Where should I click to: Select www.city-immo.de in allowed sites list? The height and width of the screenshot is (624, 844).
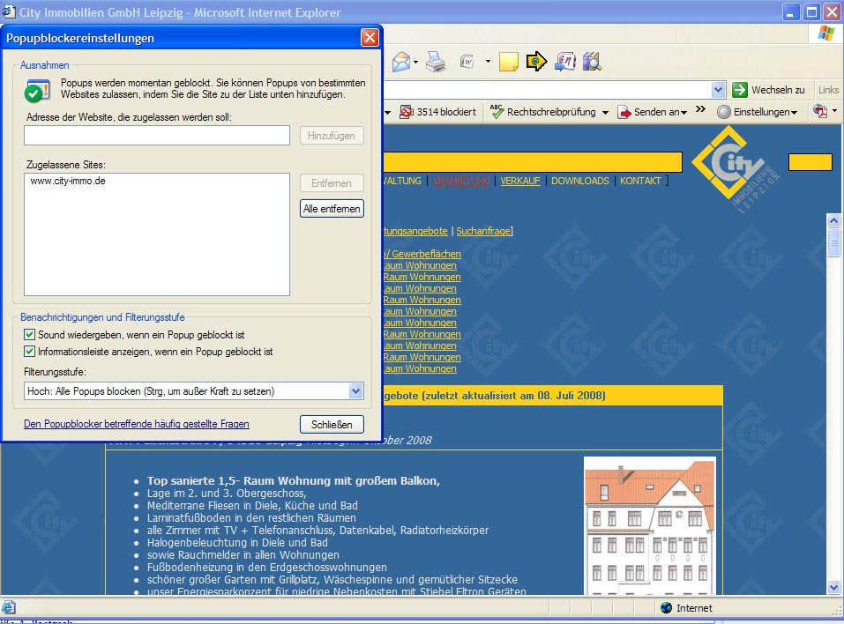coord(68,181)
